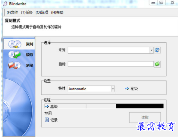The width and height of the screenshot is (178, 137).
Task: Select the 读取 read mode icon
Action: [x=15, y=55]
